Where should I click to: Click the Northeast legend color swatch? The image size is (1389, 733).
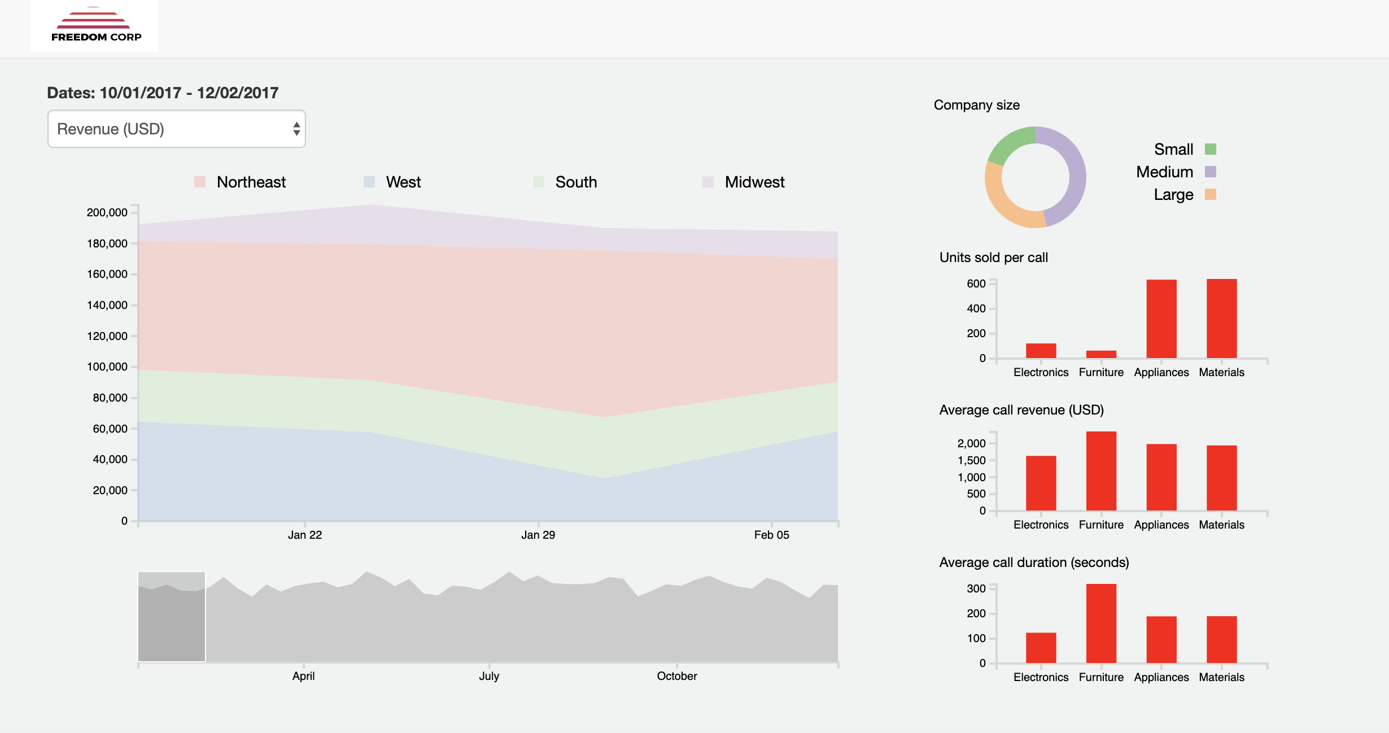coord(199,182)
